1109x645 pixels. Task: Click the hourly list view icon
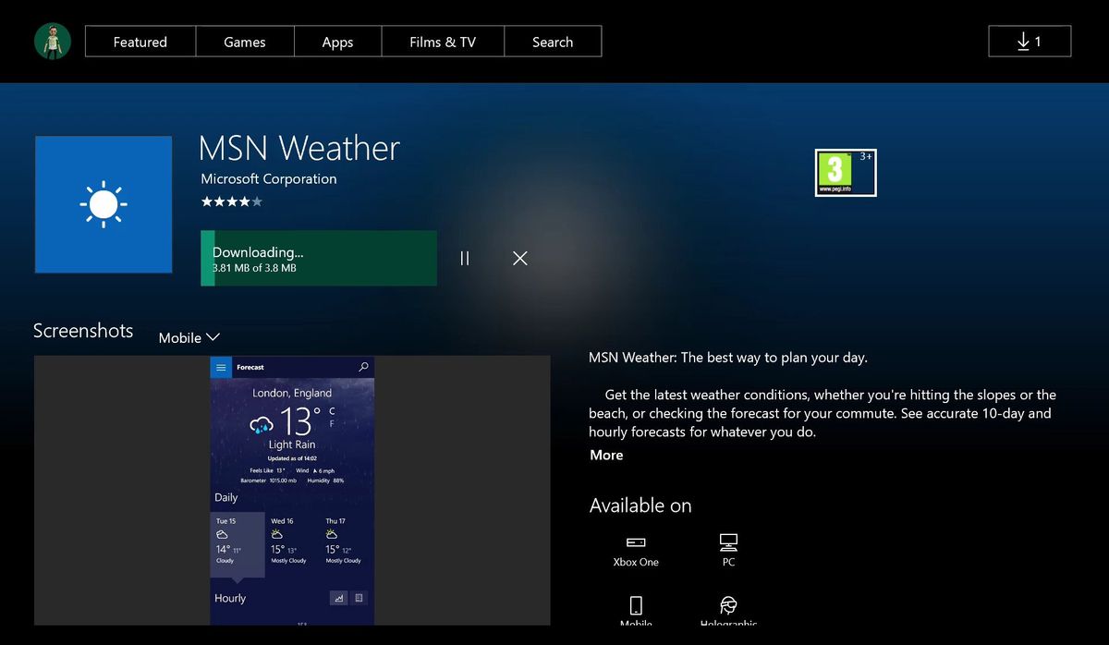click(x=360, y=598)
